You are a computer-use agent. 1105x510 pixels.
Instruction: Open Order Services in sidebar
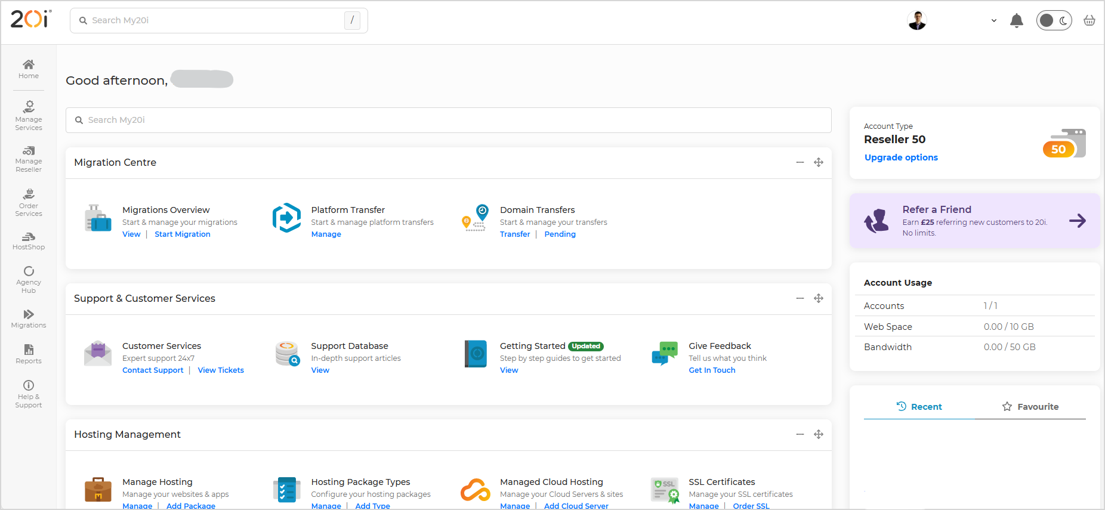pos(29,203)
